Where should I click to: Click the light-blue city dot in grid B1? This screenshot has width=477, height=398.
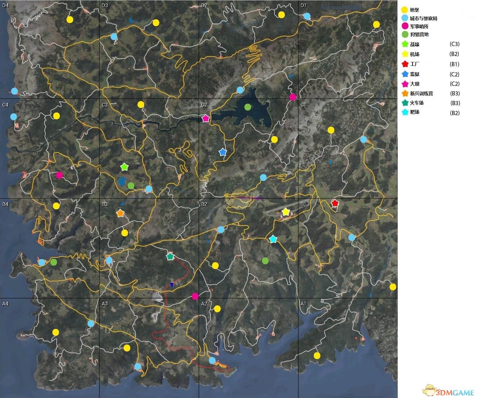[352, 237]
